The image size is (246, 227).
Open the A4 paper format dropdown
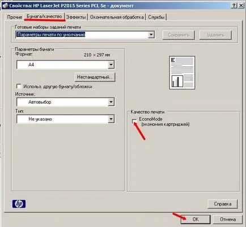(x=65, y=65)
